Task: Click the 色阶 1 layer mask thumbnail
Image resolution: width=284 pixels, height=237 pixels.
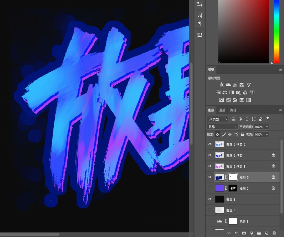Action: pyautogui.click(x=233, y=221)
